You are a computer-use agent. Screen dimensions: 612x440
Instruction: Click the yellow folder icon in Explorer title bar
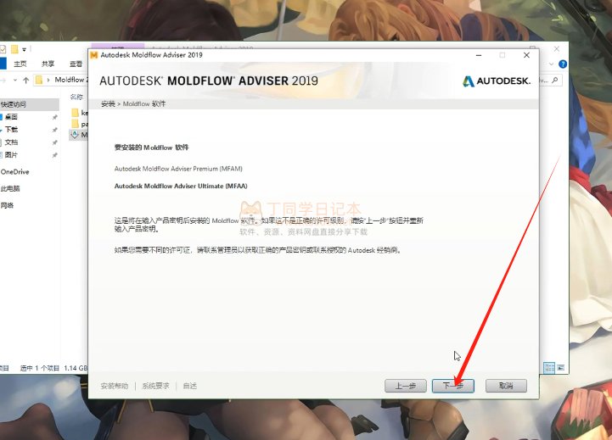coord(14,49)
